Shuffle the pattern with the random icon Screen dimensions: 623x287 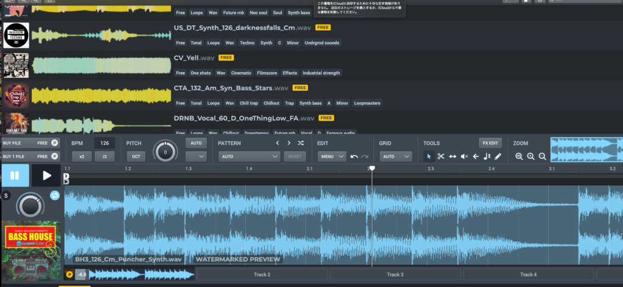click(301, 143)
